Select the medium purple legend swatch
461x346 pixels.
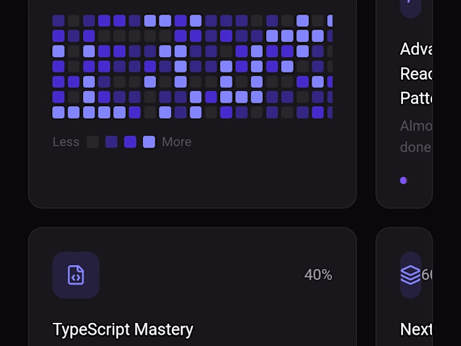[x=130, y=142]
